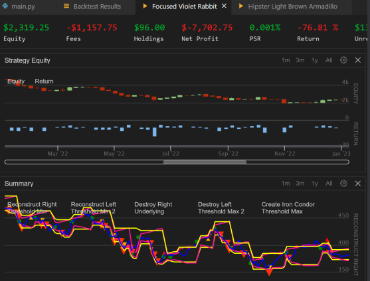This screenshot has width=370, height=281.
Task: Click the play icon on Focused Violet Rabbit
Action: pyautogui.click(x=145, y=6)
